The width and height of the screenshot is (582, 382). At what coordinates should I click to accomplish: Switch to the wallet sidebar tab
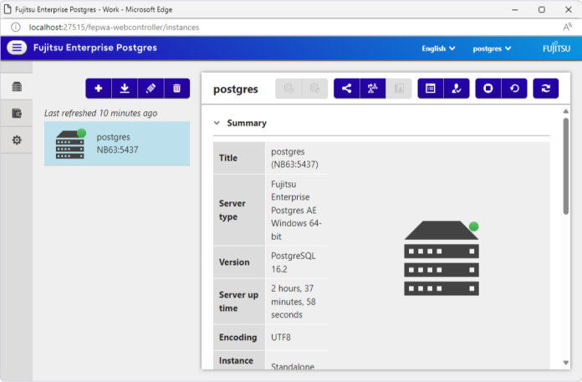point(17,114)
